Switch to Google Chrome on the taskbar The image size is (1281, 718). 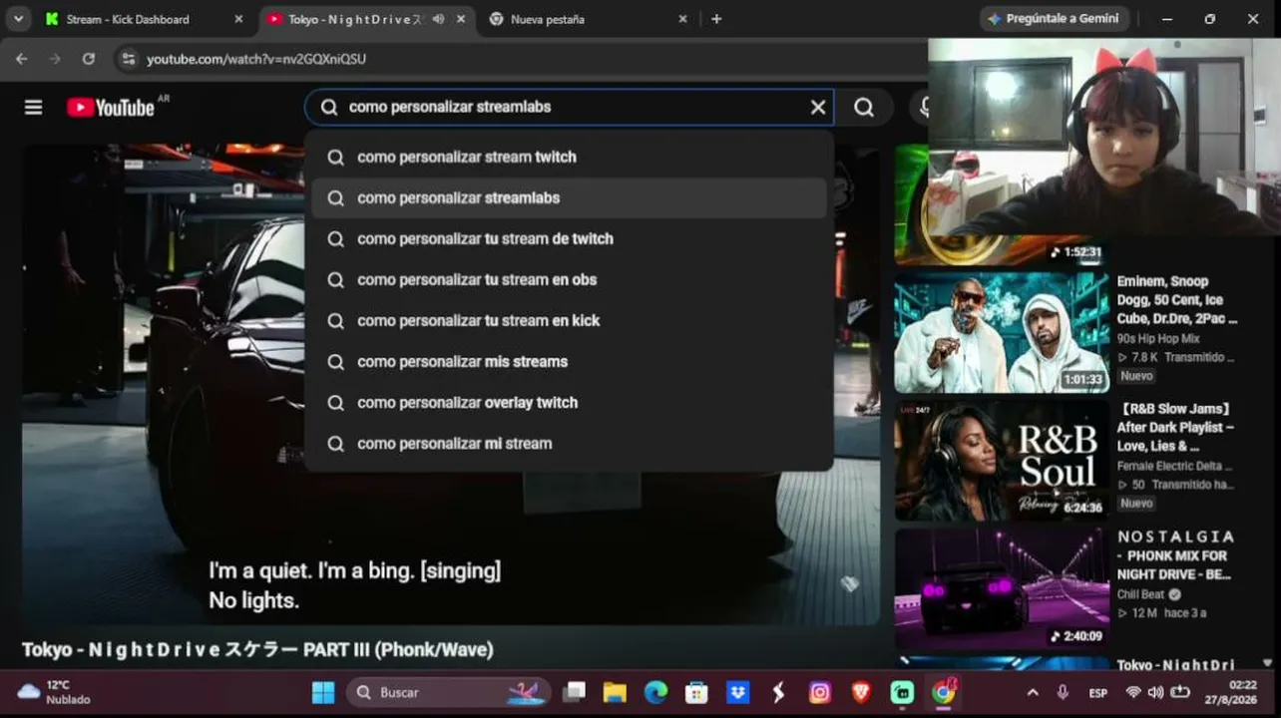click(944, 691)
